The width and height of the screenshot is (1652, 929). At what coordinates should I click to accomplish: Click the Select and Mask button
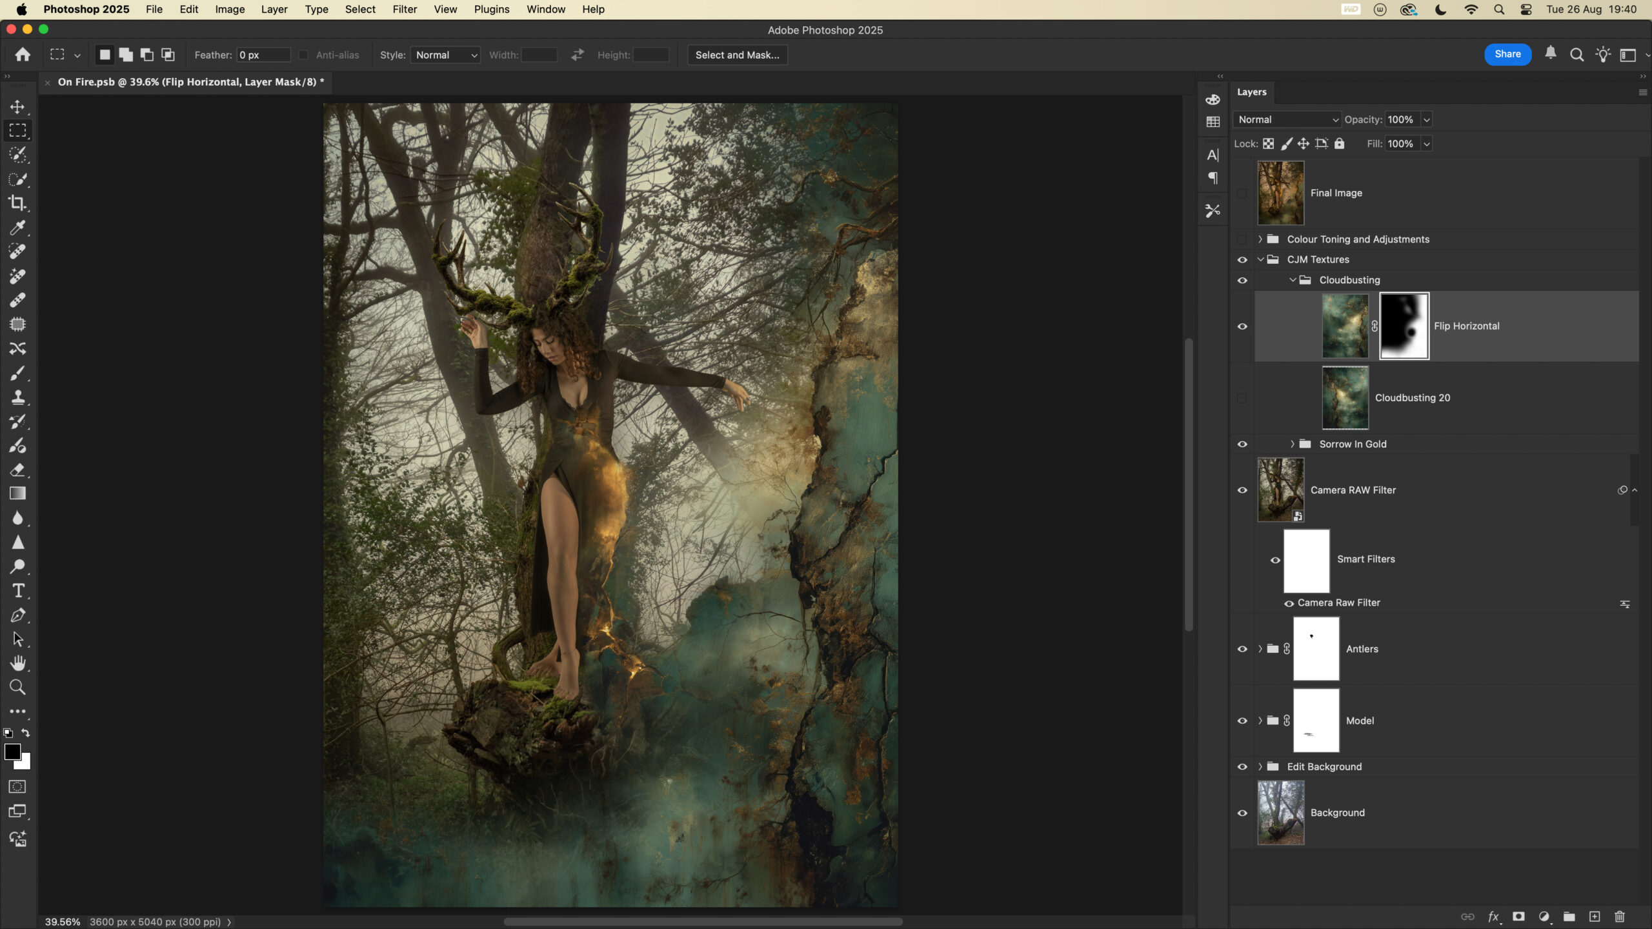(737, 55)
